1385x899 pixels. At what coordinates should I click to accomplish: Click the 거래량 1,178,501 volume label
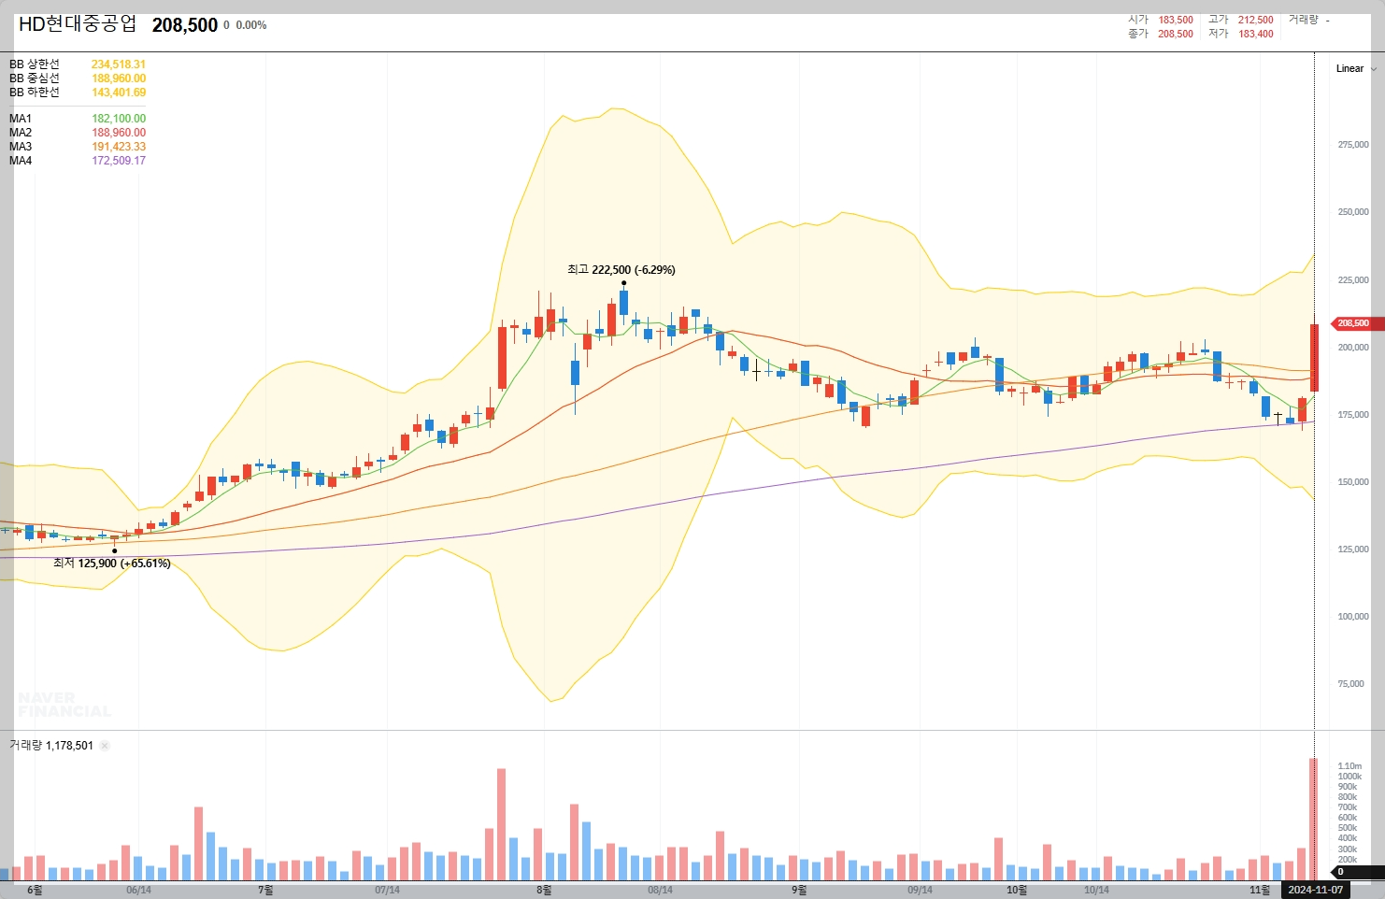(51, 746)
